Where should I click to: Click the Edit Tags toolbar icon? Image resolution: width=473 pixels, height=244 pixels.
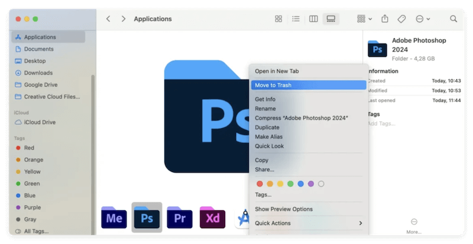coord(401,19)
